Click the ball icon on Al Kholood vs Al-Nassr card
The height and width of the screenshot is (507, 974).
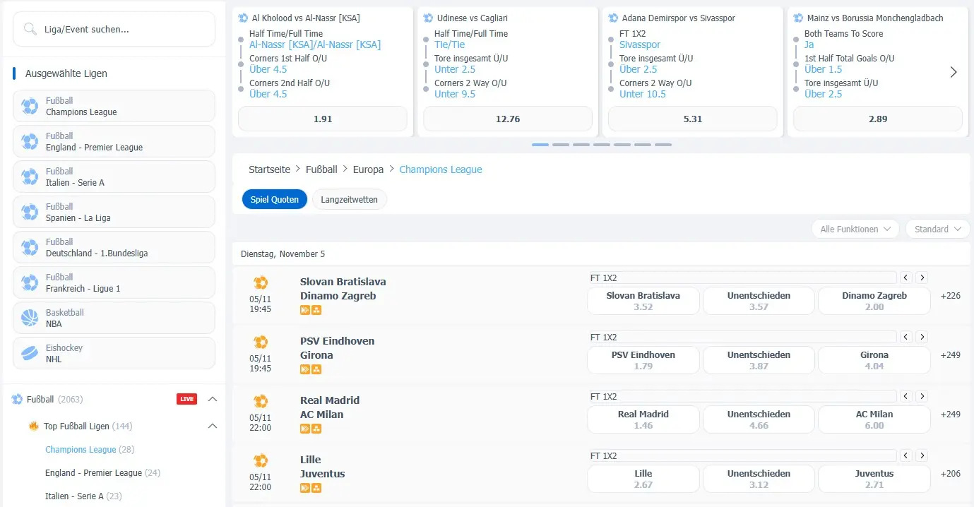click(244, 18)
